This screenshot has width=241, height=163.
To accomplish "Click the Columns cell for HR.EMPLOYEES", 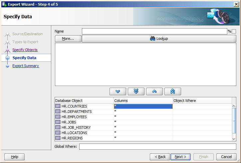I will pyautogui.click(x=143, y=117).
